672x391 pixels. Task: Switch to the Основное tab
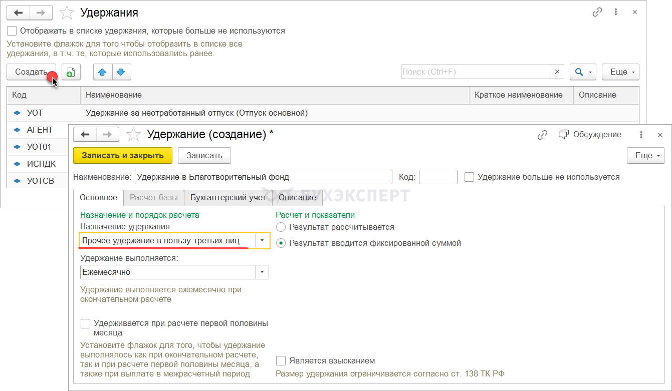[x=99, y=198]
